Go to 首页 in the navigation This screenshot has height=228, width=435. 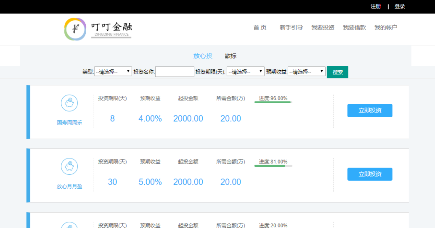click(x=260, y=28)
